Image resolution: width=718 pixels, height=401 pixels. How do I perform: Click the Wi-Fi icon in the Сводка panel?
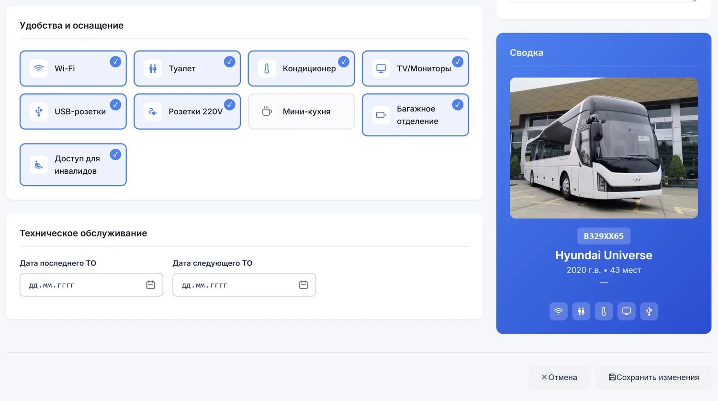pos(558,312)
